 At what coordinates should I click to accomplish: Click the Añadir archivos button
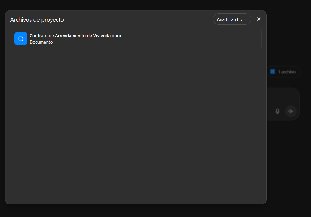[x=232, y=19]
